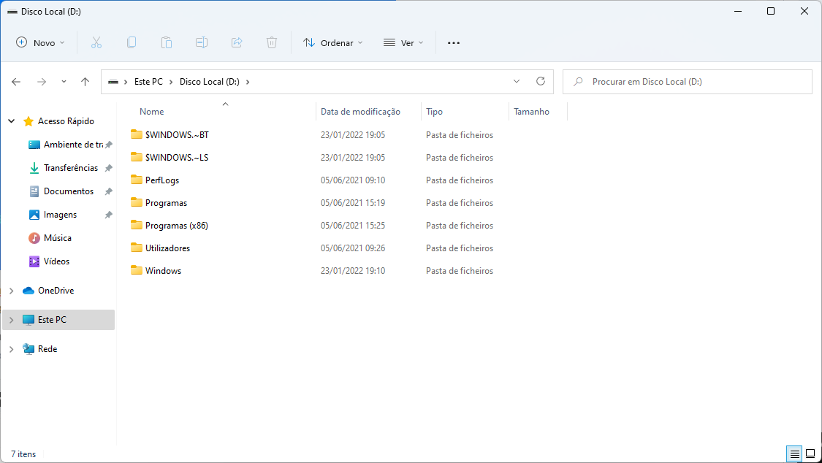
Task: Click Este PC breadcrumb in address bar
Action: [149, 82]
